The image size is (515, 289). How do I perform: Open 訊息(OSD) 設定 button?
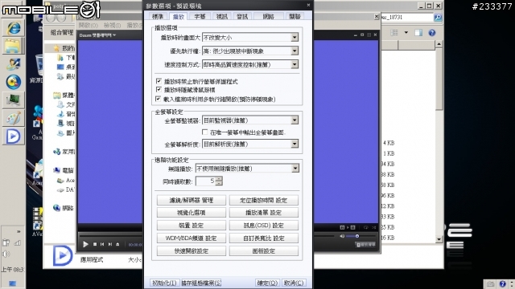point(263,226)
